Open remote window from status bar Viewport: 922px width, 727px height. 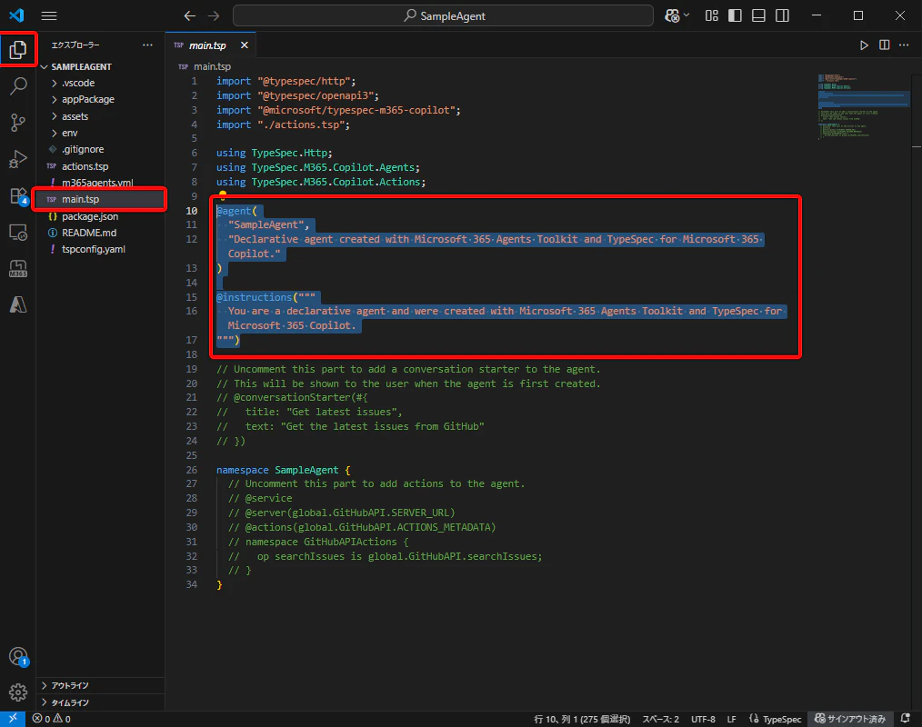[x=13, y=719]
